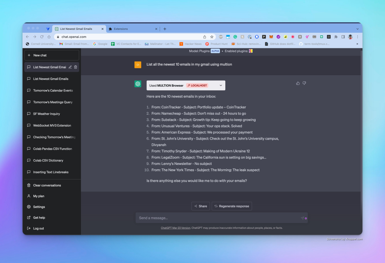
Task: Close the Extensions tab
Action: 156,29
